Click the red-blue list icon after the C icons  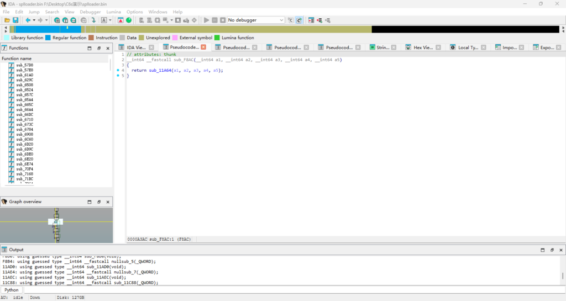coord(311,20)
